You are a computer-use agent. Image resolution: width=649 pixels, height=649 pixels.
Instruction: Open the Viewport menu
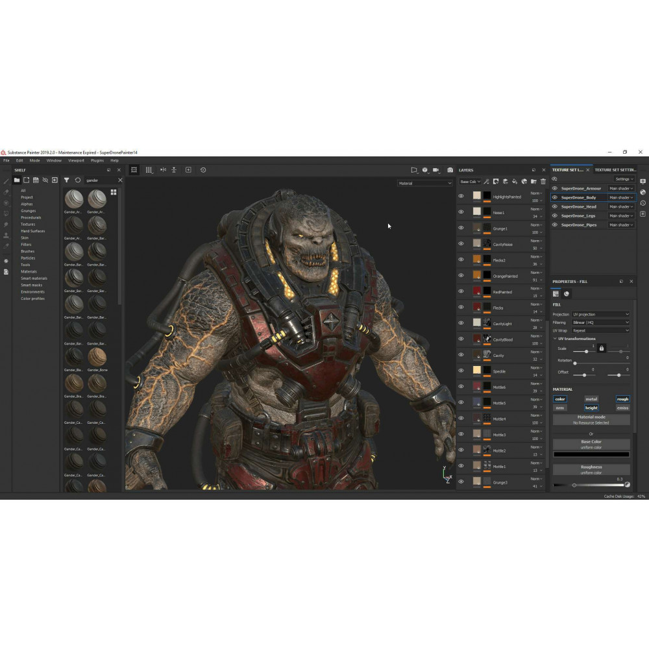(x=76, y=160)
